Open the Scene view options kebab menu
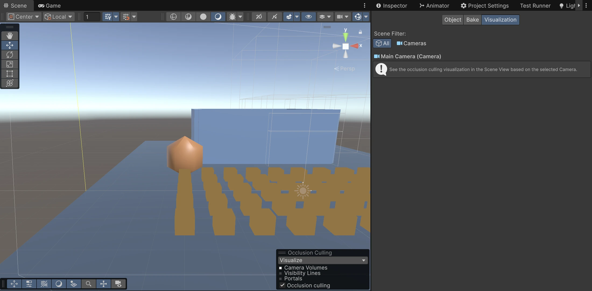 click(x=365, y=5)
